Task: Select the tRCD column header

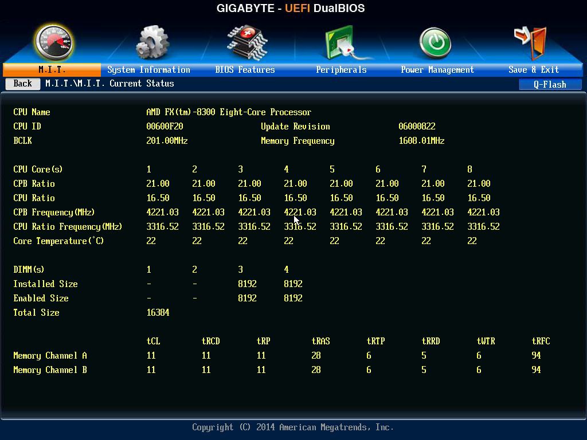Action: (x=210, y=341)
